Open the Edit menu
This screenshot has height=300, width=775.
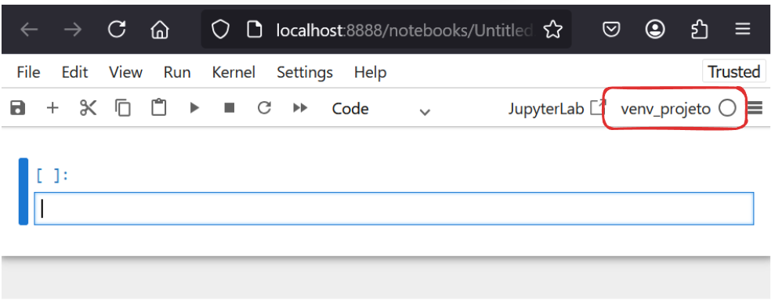tap(74, 73)
